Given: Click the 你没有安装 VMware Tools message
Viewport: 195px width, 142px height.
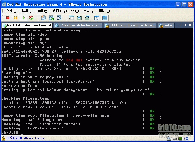Looking at the screenshot, I should pos(25,138).
